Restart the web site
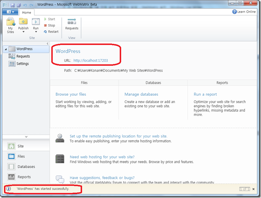261x198 pixels. click(x=51, y=32)
